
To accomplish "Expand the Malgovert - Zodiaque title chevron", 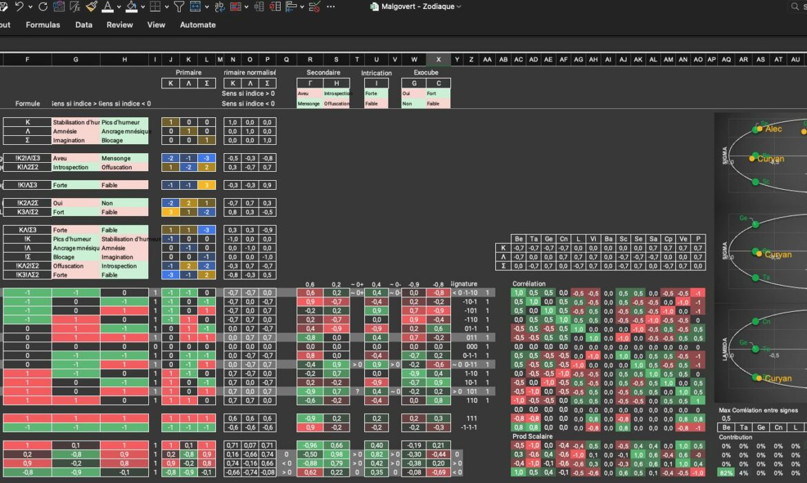I will point(459,7).
